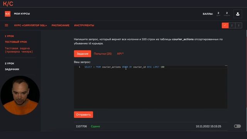The height and width of the screenshot is (139, 247).
Task: Click the page vertical scrollbar
Action: click(246, 80)
